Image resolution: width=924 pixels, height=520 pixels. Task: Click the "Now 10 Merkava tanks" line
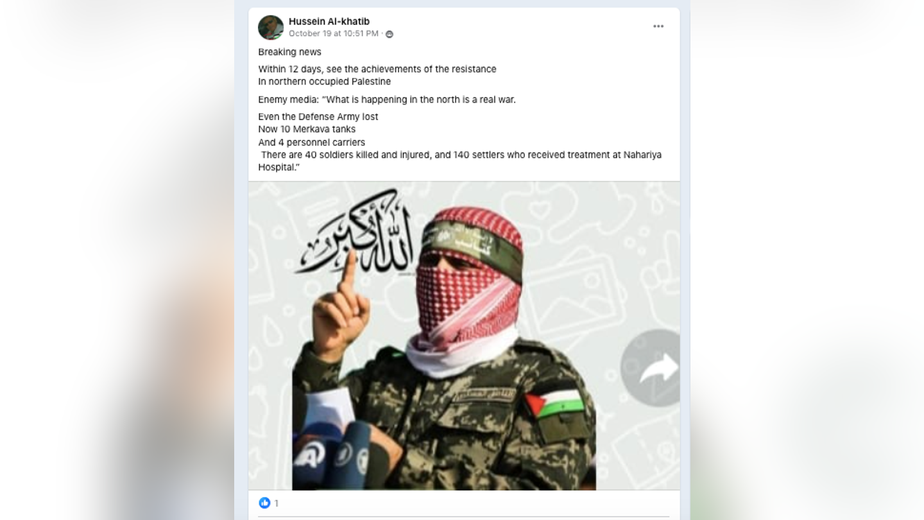tap(307, 129)
